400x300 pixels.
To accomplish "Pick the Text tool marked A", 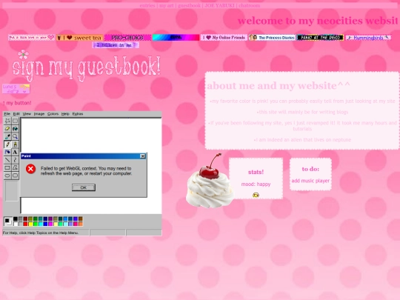I will pyautogui.click(x=15, y=153).
